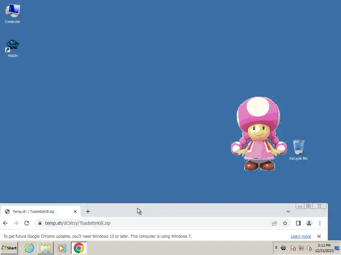Click the Toadette character on desktop
The height and width of the screenshot is (255, 341).
click(258, 133)
